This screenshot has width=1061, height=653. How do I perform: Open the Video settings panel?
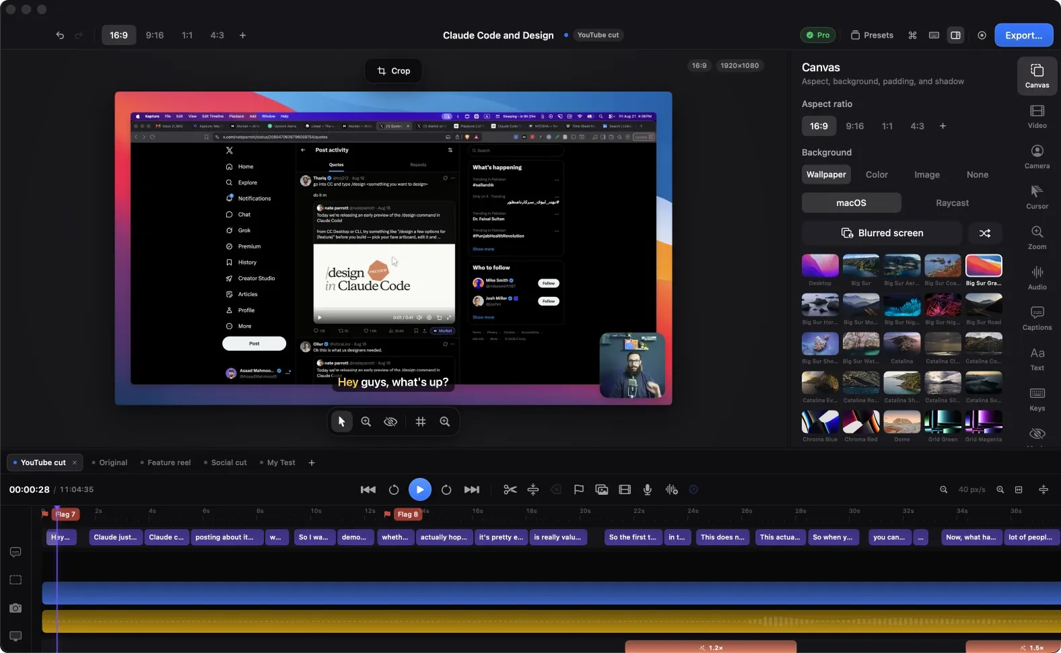pyautogui.click(x=1037, y=116)
